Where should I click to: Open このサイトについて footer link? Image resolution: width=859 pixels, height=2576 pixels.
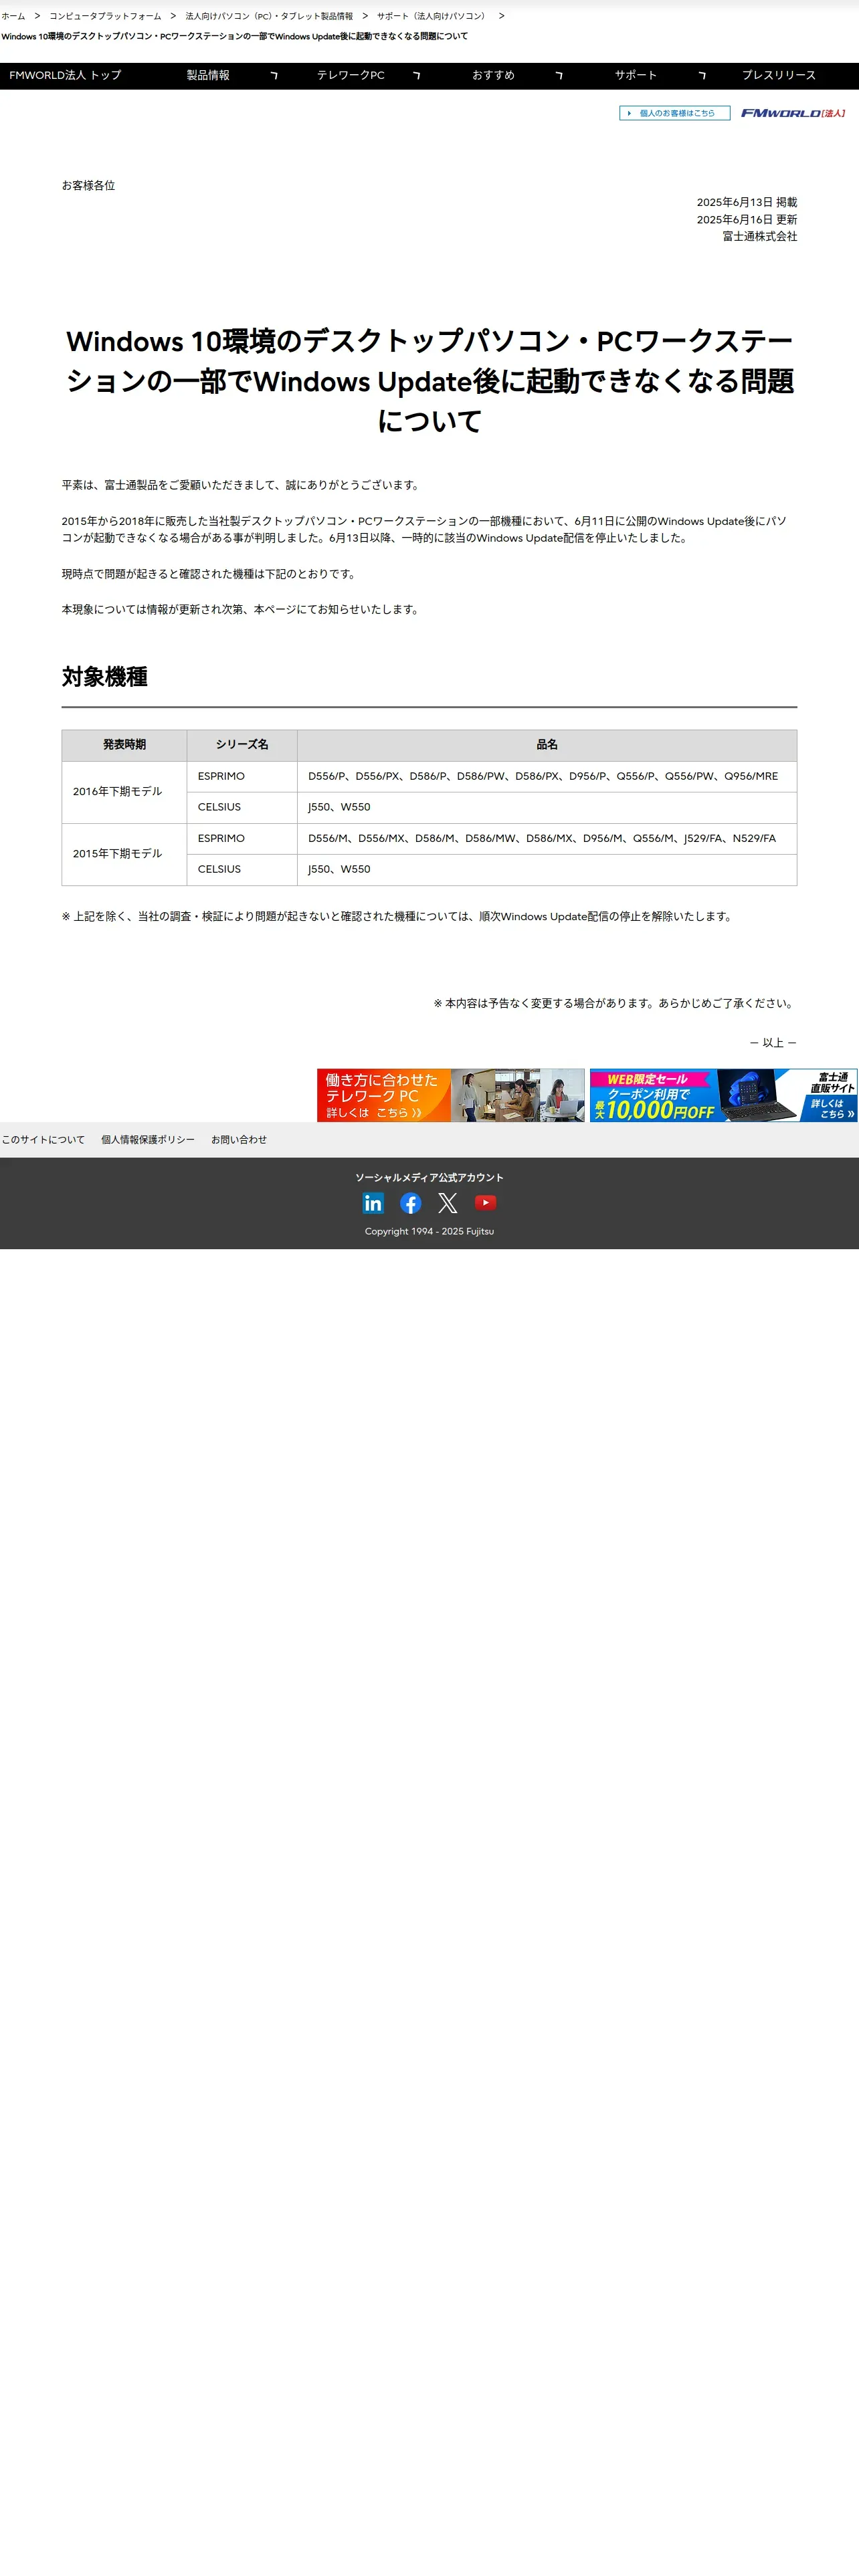tap(43, 1139)
